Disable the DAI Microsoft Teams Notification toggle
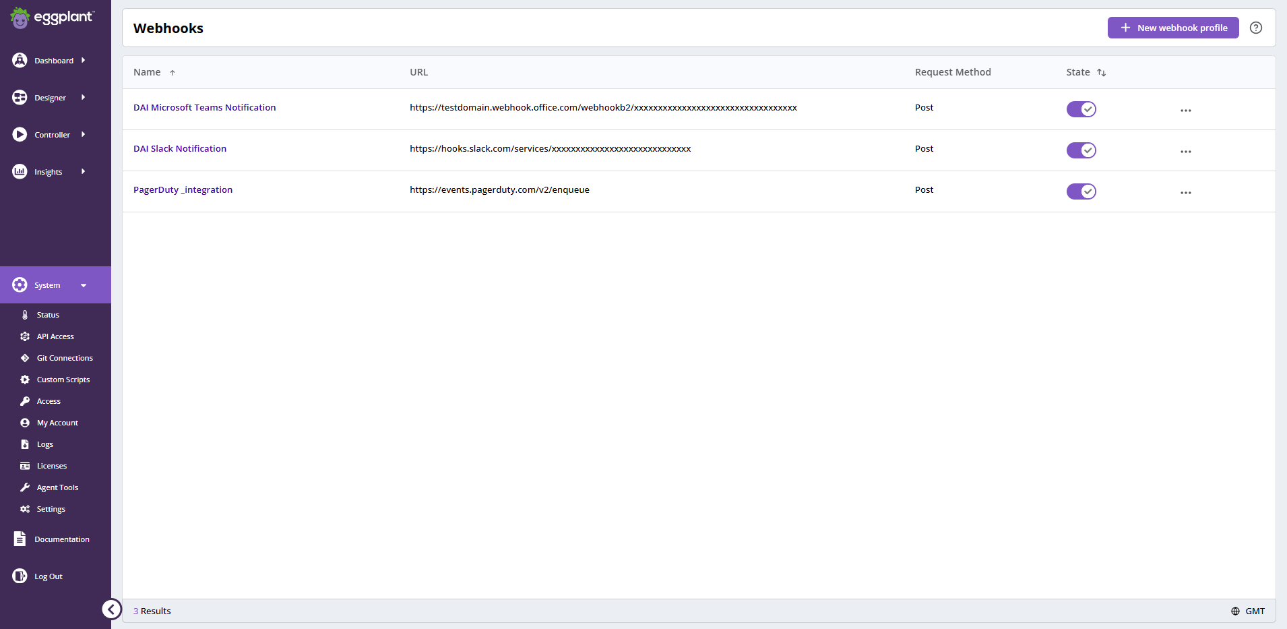Viewport: 1287px width, 629px height. (x=1081, y=109)
